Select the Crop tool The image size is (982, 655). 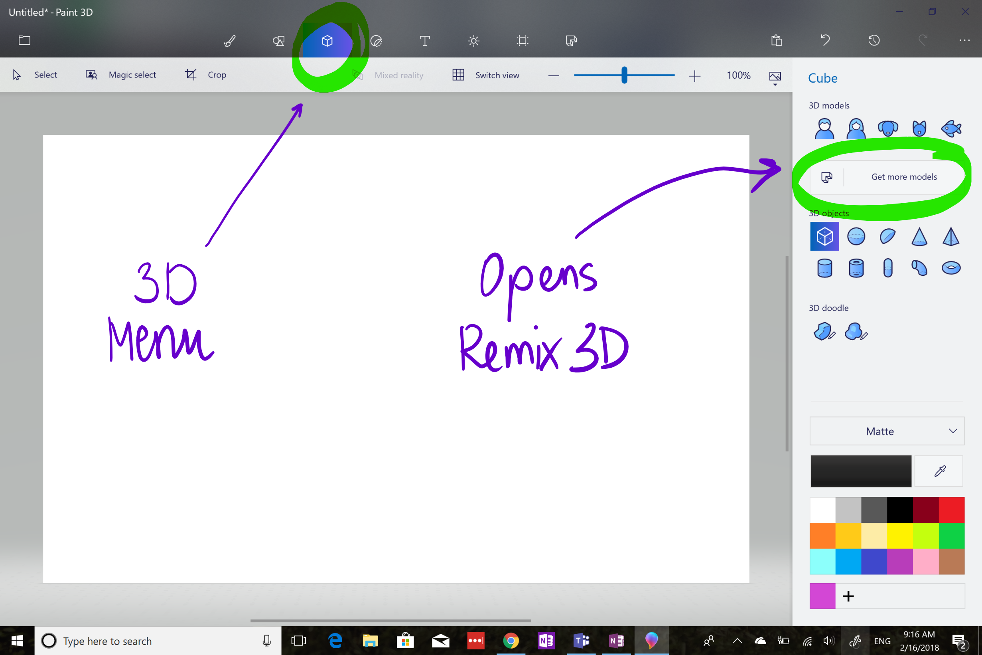point(205,75)
